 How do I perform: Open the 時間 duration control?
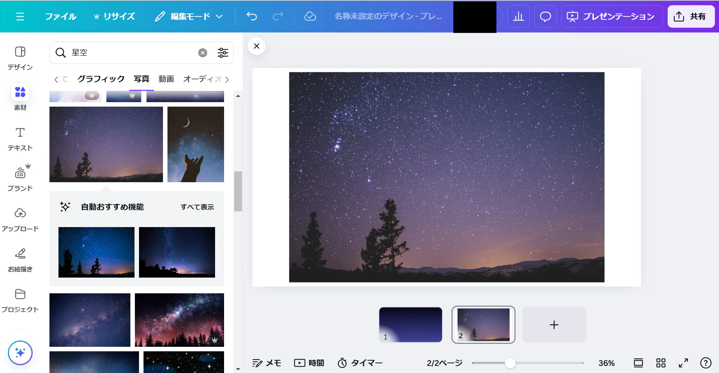coord(309,363)
